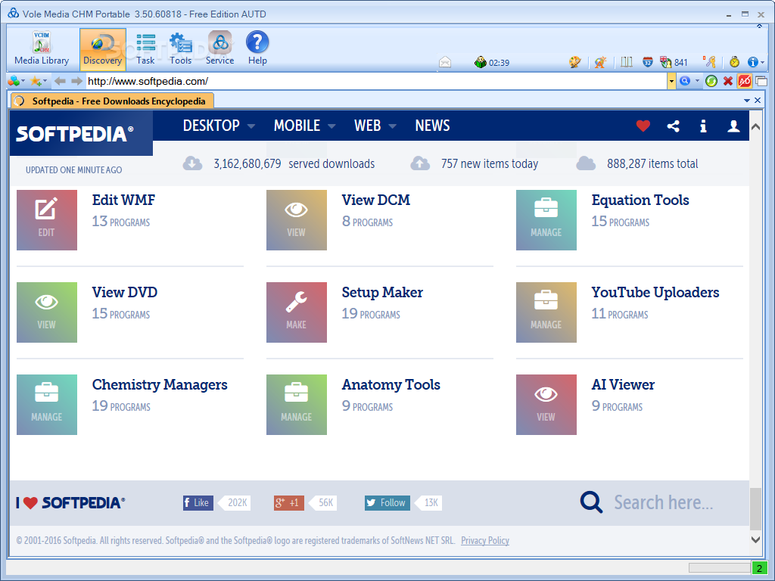Open the DESKTOP menu on Softpedia
The width and height of the screenshot is (775, 581).
pyautogui.click(x=219, y=126)
